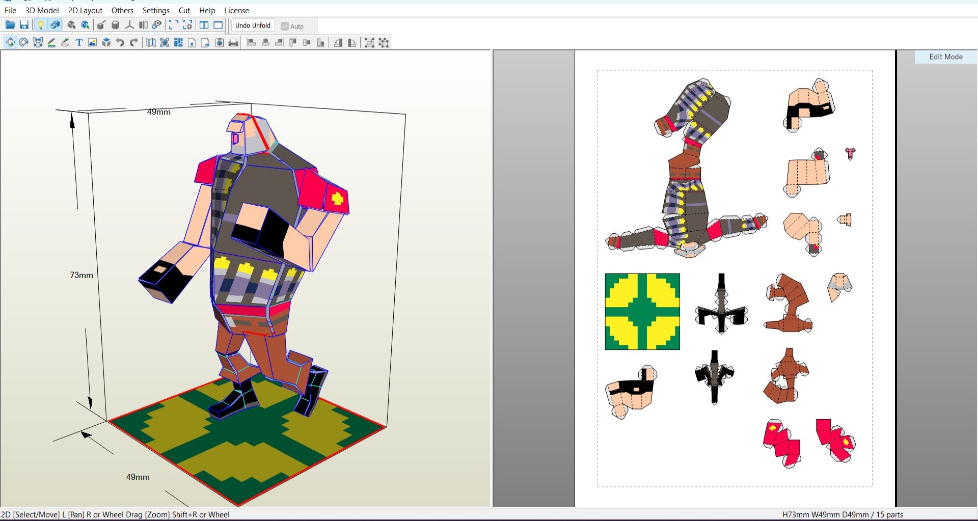The height and width of the screenshot is (521, 978).
Task: Select the green checkerboard texture piece
Action: [x=642, y=311]
